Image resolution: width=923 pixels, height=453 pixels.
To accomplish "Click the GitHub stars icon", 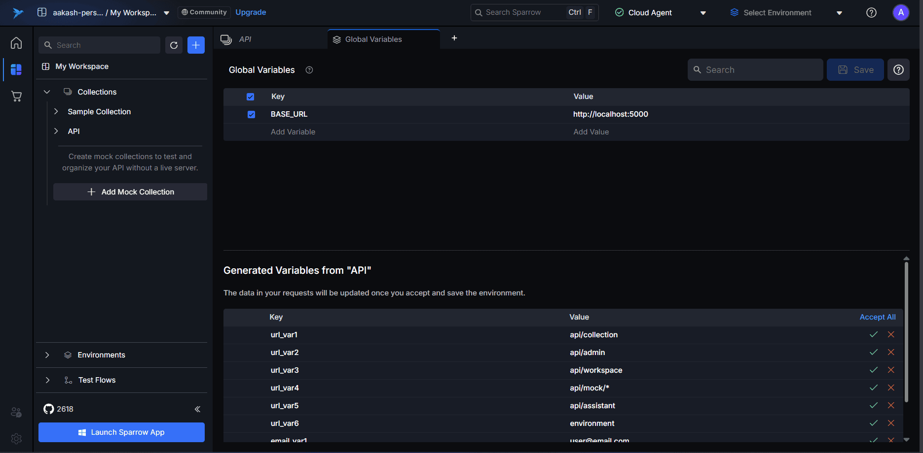I will tap(48, 409).
